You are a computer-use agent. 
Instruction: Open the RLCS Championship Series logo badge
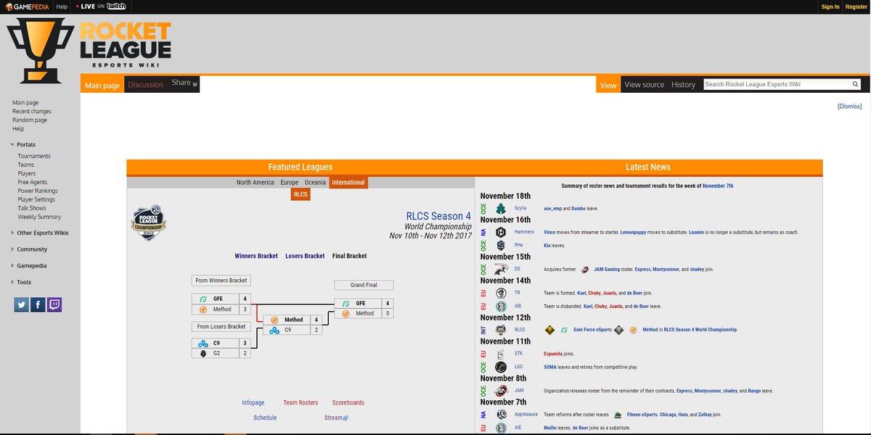[148, 222]
